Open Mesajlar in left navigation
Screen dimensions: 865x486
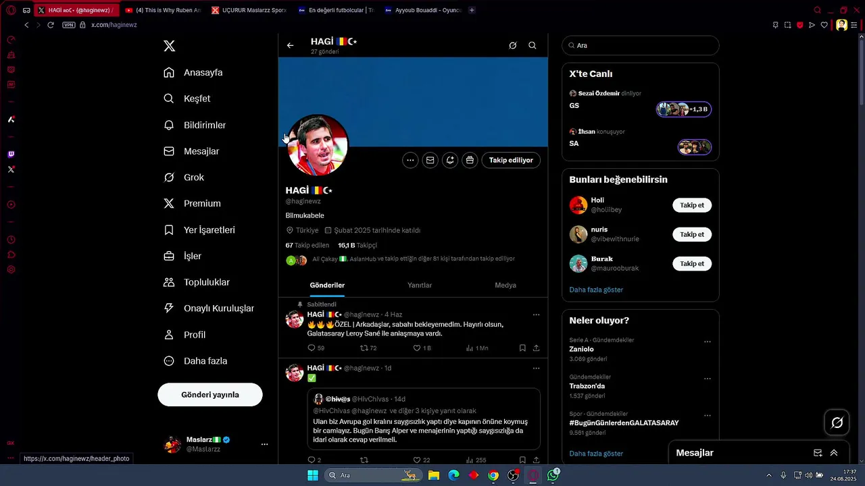pyautogui.click(x=191, y=151)
